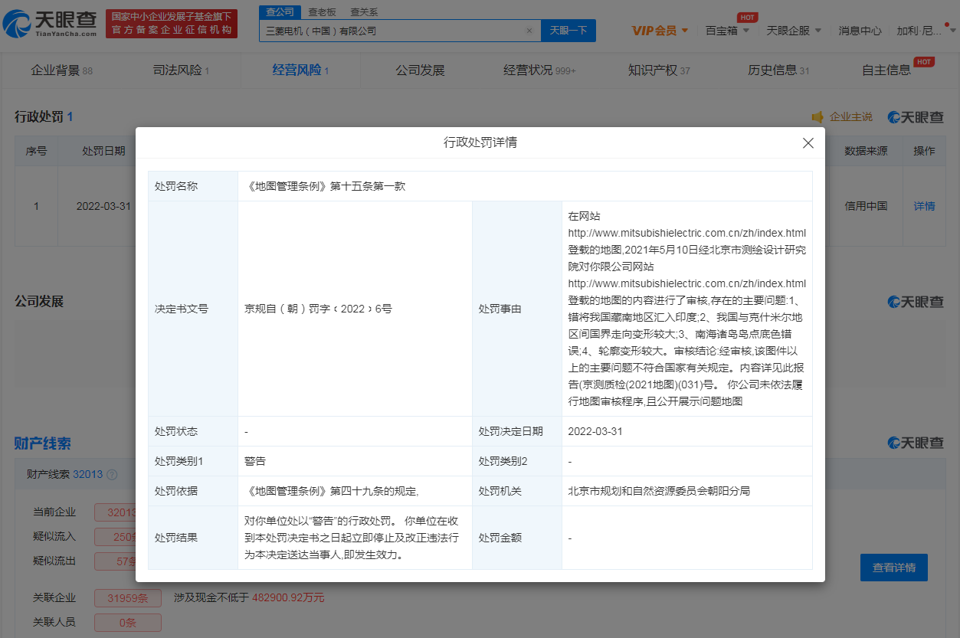Select the 处罚日期 column header

(x=103, y=151)
